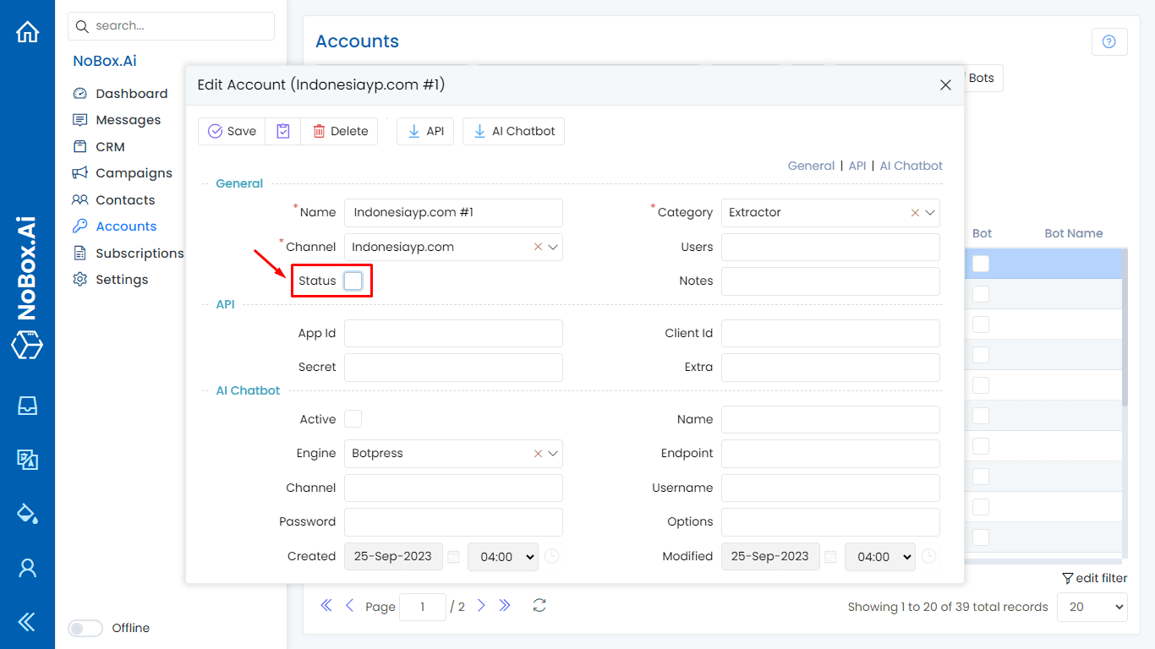The width and height of the screenshot is (1155, 649).
Task: Click the user profile icon
Action: coord(27,568)
